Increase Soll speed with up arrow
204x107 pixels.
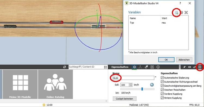[131, 84]
